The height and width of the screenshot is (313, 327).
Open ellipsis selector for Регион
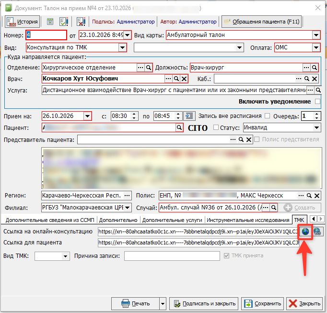(x=127, y=196)
